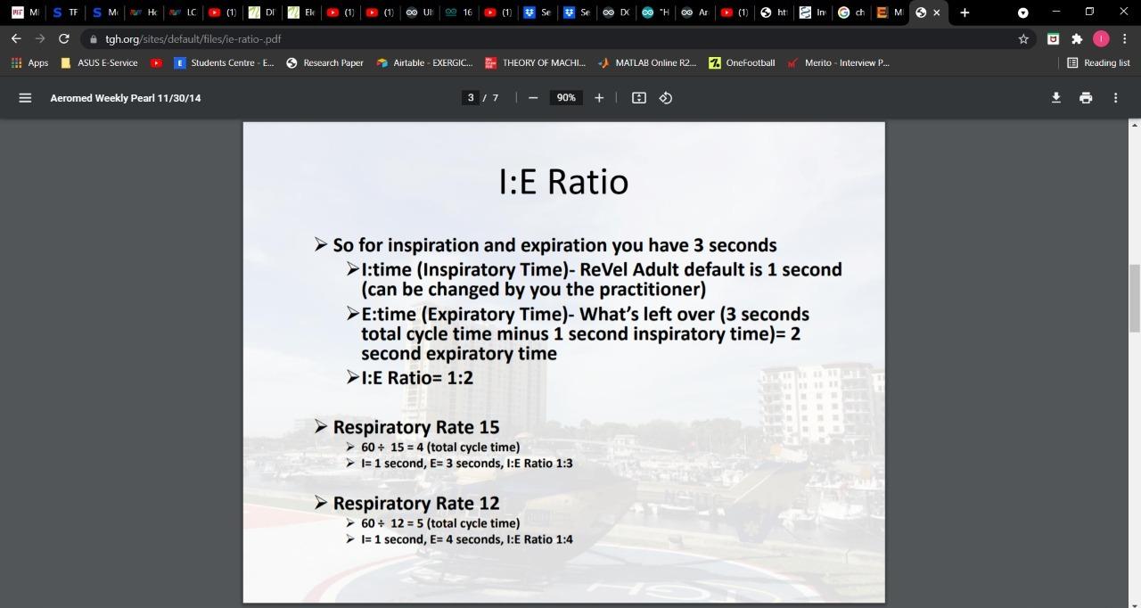Viewport: 1141px width, 608px height.
Task: Open the tab search dropdown
Action: (1023, 12)
